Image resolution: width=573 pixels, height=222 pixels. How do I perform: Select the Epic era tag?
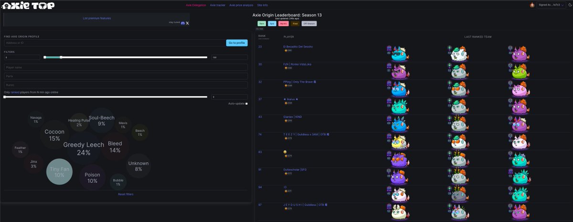272,23
